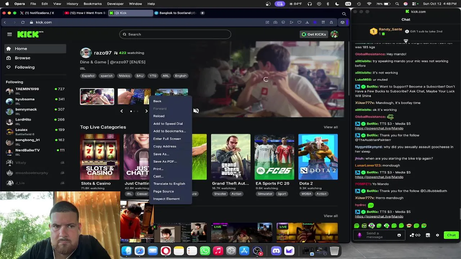The width and height of the screenshot is (461, 259).
Task: Open the new tab plus button
Action: click(x=202, y=13)
